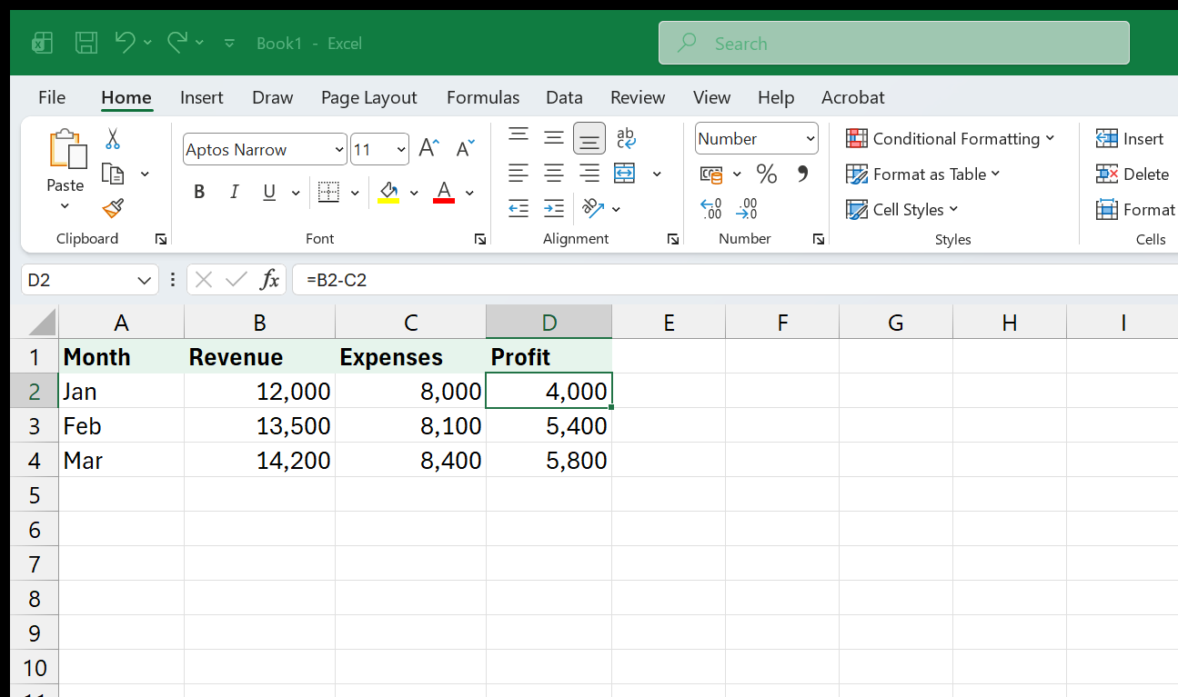The image size is (1178, 697).
Task: Select column D header
Action: 549,322
